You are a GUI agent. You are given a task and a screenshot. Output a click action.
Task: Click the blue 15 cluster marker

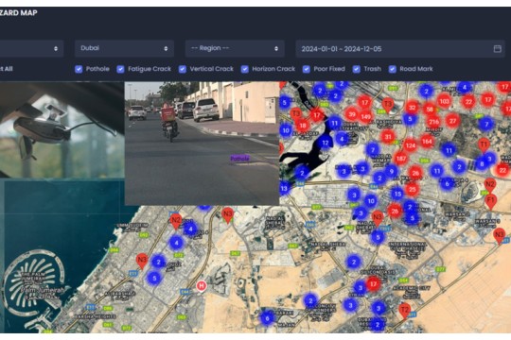click(396, 194)
